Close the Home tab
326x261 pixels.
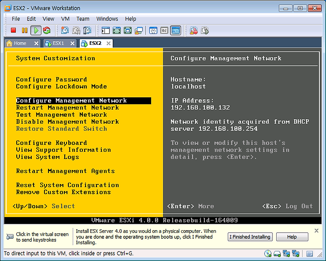36,43
